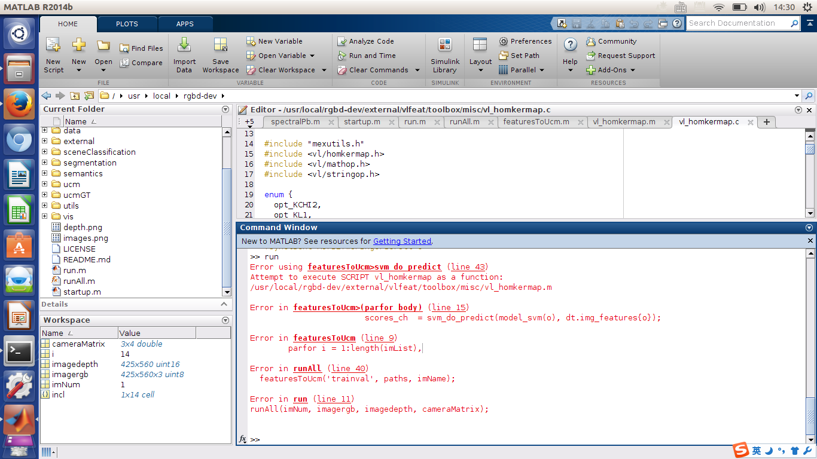817x459 pixels.
Task: Launch Firefox from the dock
Action: [19, 104]
